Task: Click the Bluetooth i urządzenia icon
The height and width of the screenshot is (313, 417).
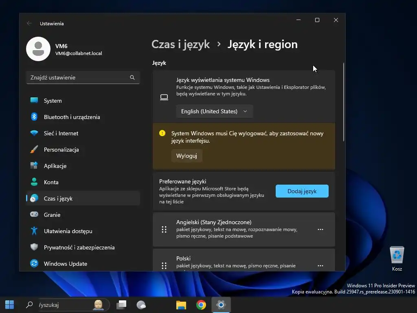Action: [x=34, y=117]
